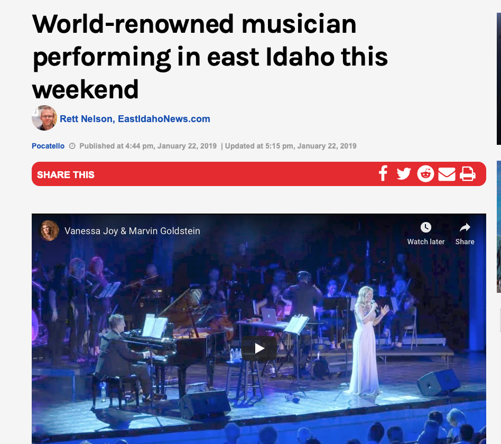Open the video title Vanessa Joy & Marvin Goldstein
The width and height of the screenshot is (501, 444).
[132, 231]
